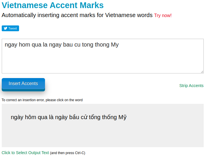Screen dimensions: 206x157
Task: Click the first "ngày" in the output
Action: [17, 117]
